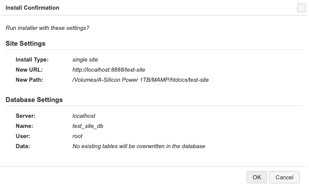Click the database Name label
The width and height of the screenshot is (309, 189).
25,126
